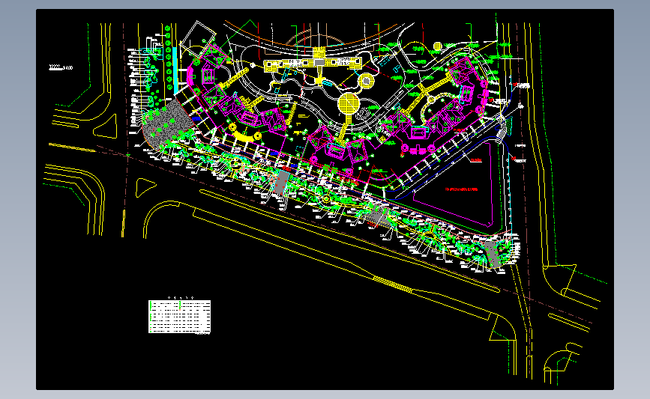The height and width of the screenshot is (399, 650).
Task: Select the red annotation inside the magenta triangle
Action: [461, 189]
